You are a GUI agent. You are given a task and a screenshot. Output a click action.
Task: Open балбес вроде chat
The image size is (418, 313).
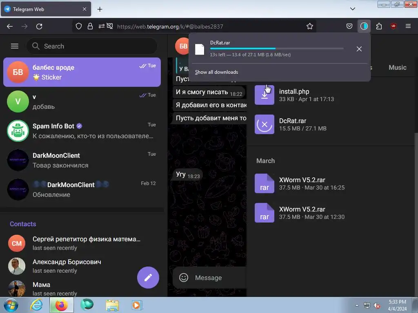point(82,72)
